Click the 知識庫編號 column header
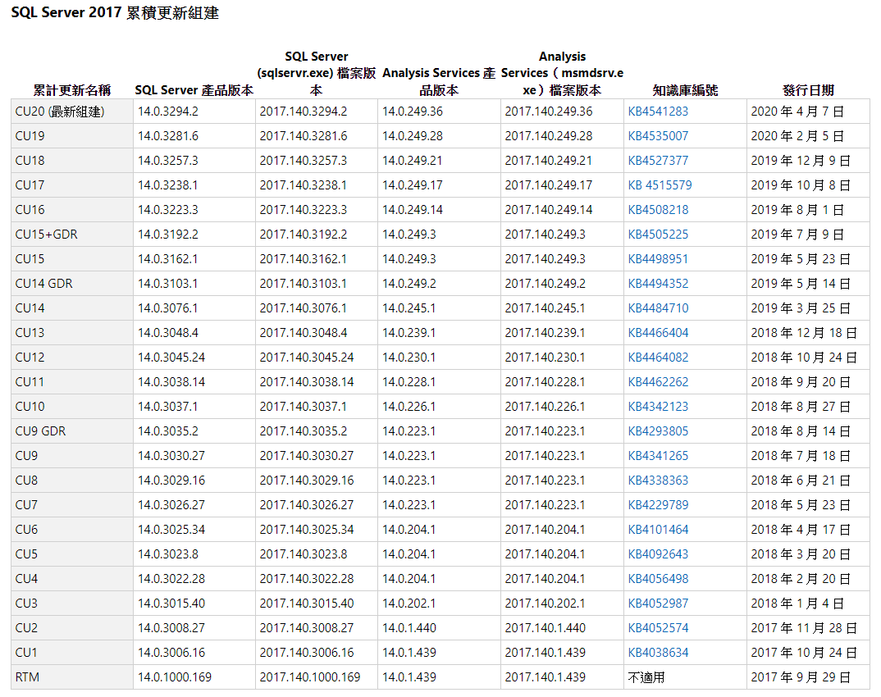The image size is (881, 697). 685,90
